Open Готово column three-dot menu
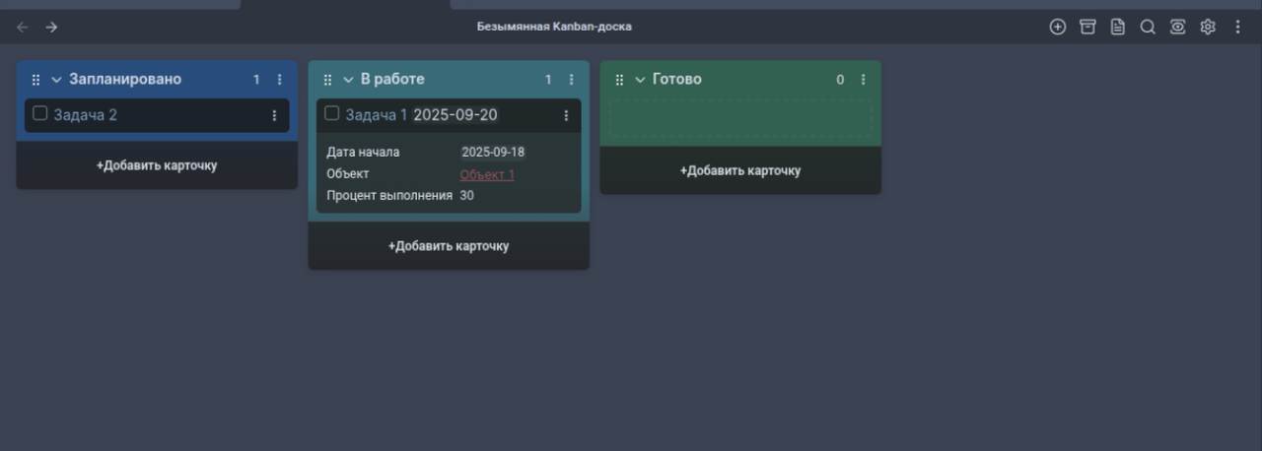The height and width of the screenshot is (451, 1262). tap(864, 80)
